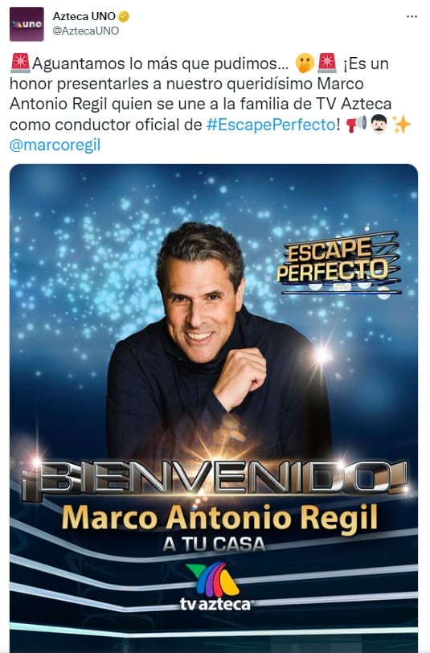Screen dimensions: 430x653
Task: Open the #EscapePerfecto hashtag
Action: point(271,125)
